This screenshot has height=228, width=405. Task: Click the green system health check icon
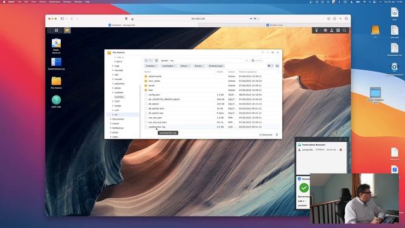coord(304,187)
